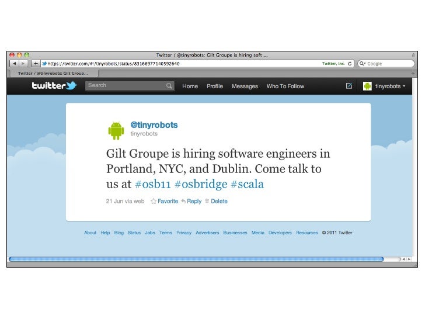This screenshot has height=319, width=425.
Task: Click the horizontal scrollbar at bottom
Action: point(196,259)
